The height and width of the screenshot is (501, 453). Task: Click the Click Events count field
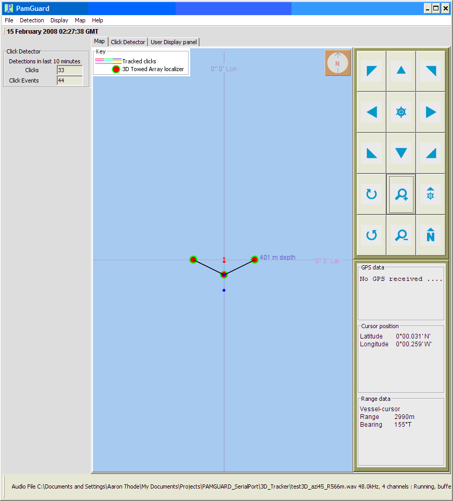point(70,80)
